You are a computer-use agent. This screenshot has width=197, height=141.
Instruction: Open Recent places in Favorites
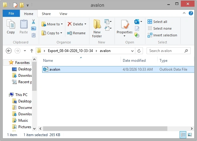coord(22,82)
